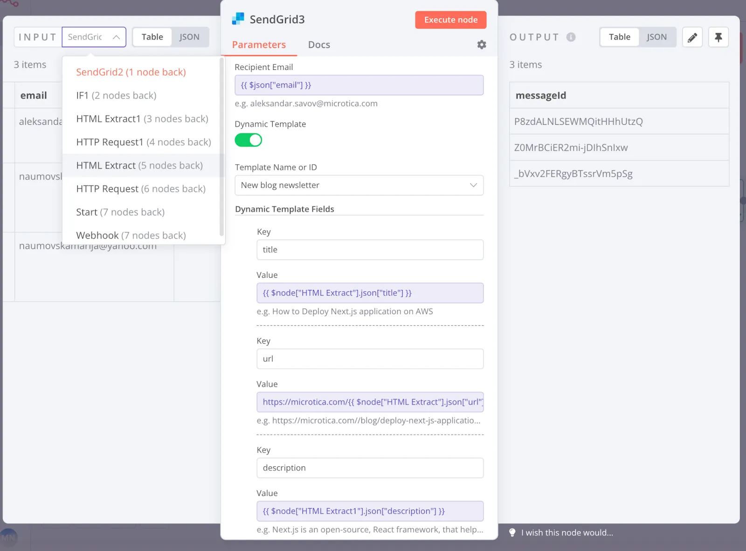The height and width of the screenshot is (551, 746).
Task: Switch to the Parameters tab
Action: [259, 45]
